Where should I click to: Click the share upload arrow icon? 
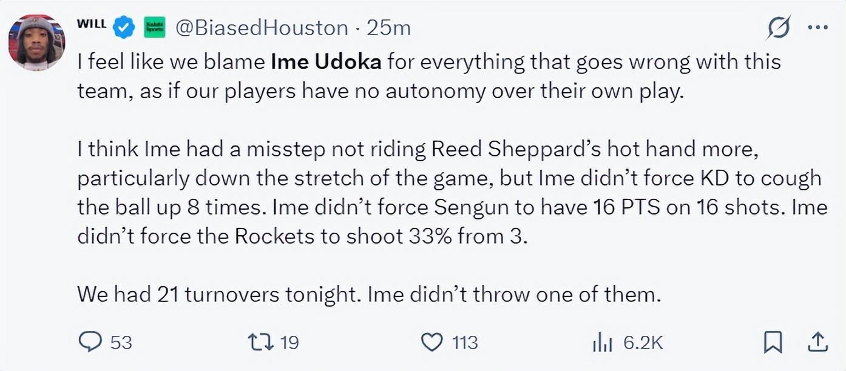pyautogui.click(x=817, y=343)
